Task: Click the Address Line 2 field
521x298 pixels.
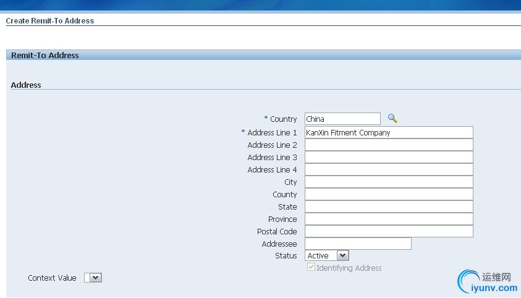Action: pyautogui.click(x=389, y=145)
